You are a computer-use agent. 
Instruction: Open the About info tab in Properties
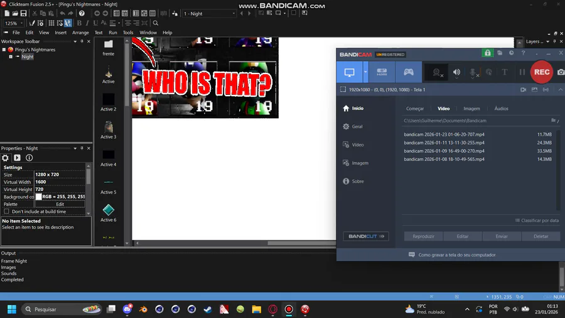coord(29,158)
